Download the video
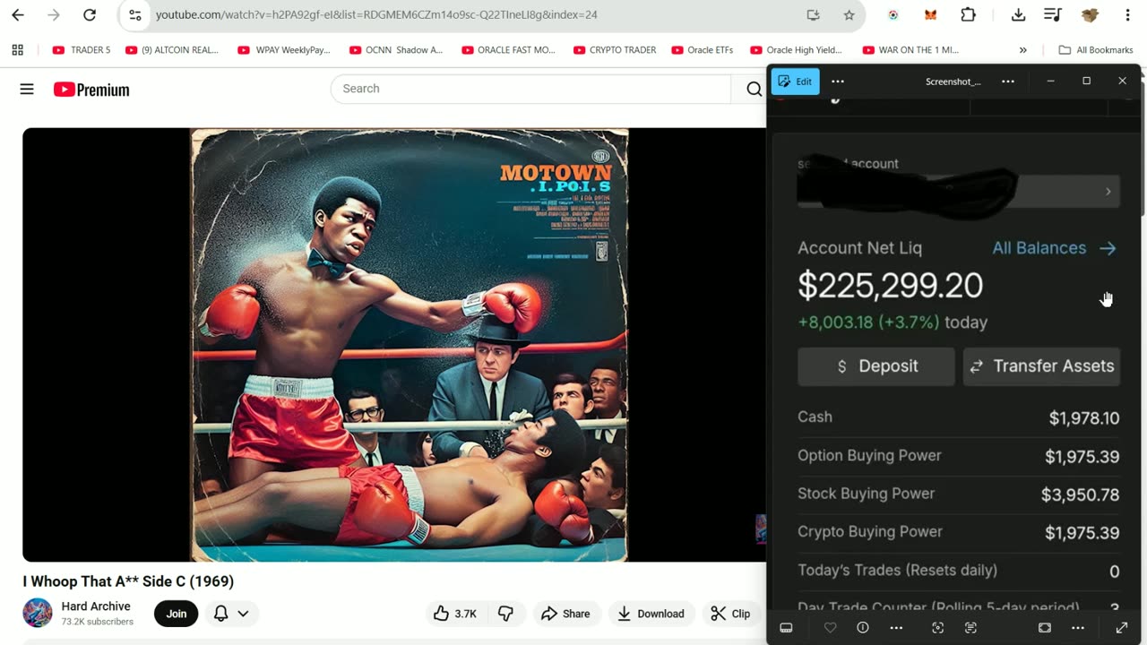 (x=651, y=614)
